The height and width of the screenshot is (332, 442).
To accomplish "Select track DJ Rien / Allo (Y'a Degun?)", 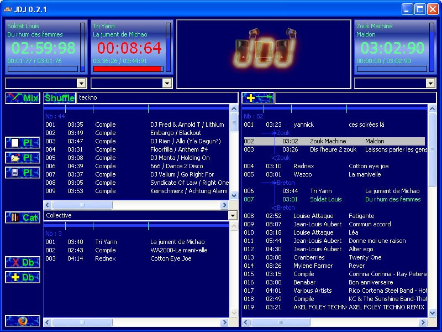I will 136,141.
